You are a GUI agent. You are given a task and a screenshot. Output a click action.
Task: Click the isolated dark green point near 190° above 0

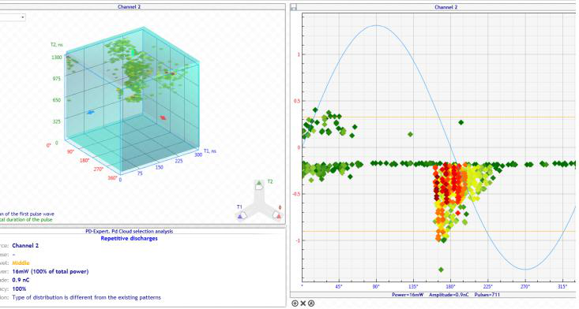[461, 122]
